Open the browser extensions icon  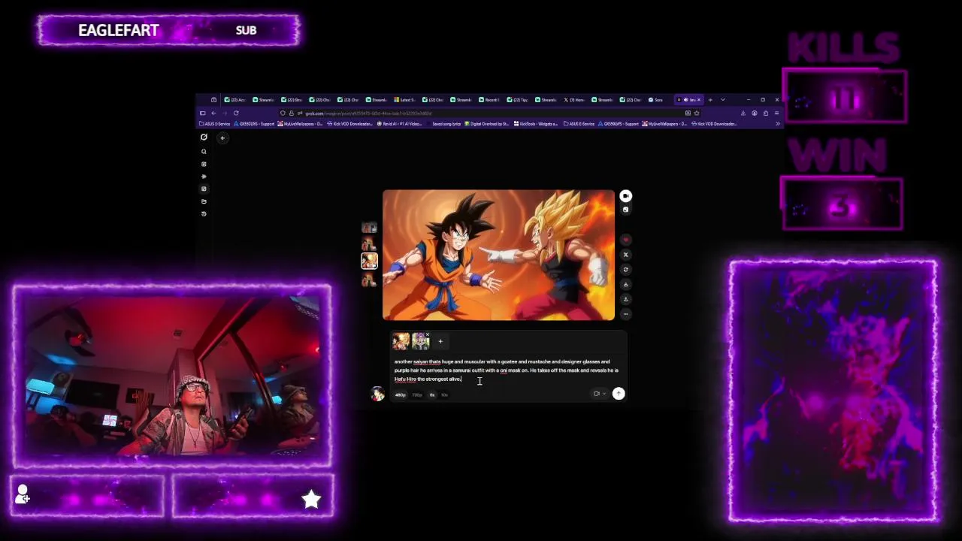(766, 113)
